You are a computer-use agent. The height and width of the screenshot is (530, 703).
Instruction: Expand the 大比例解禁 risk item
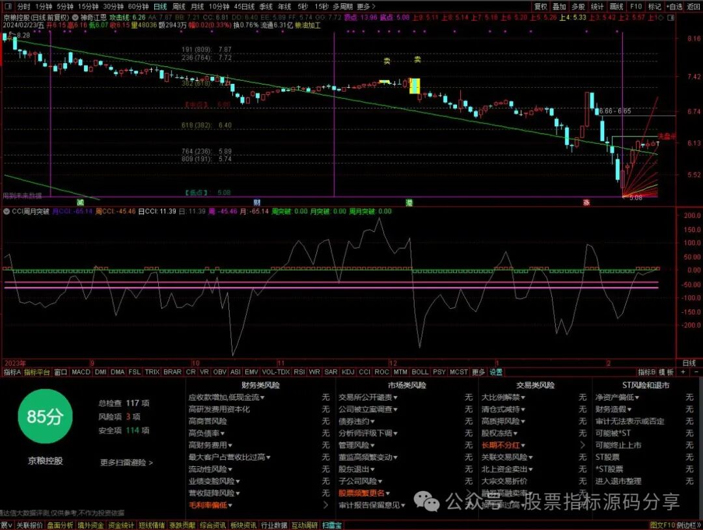(x=503, y=397)
